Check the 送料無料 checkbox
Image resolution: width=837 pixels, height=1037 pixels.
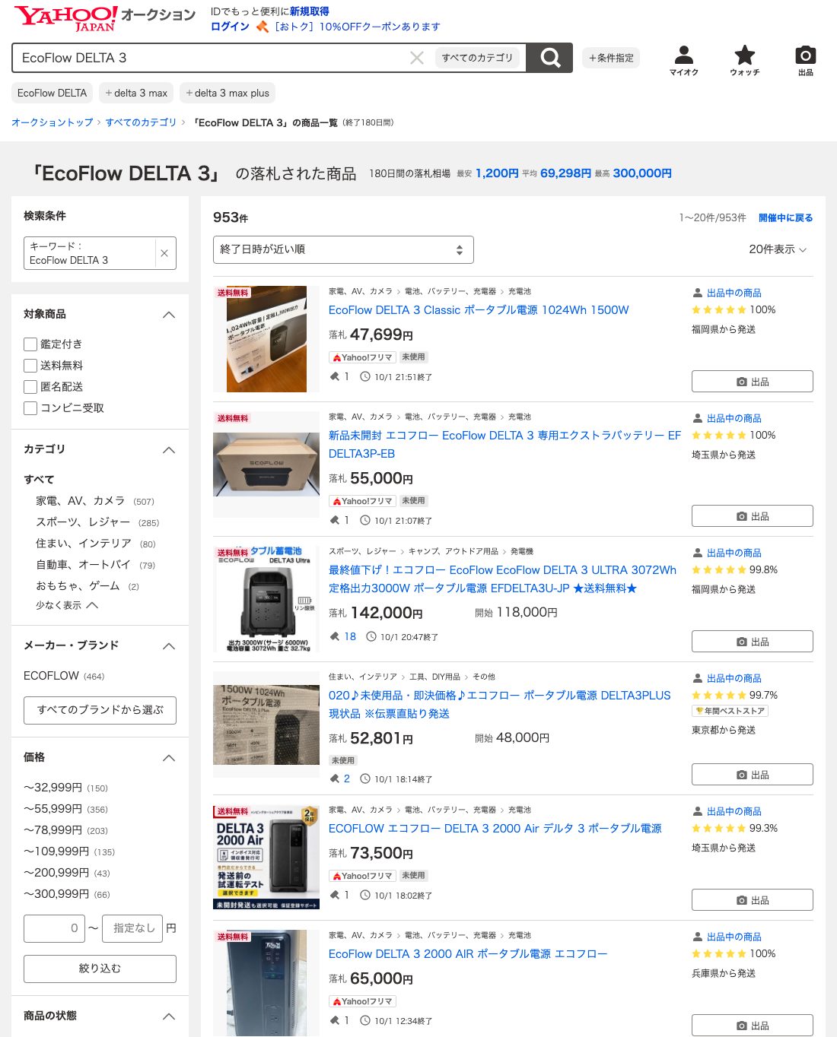tap(30, 366)
